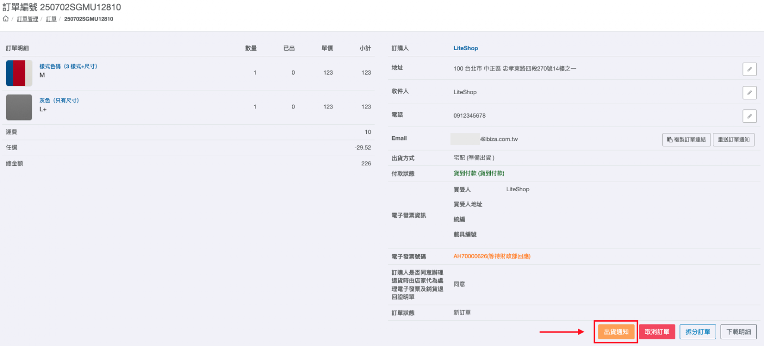Click the 下載明細 button
Viewport: 764px width, 346px height.
(739, 332)
